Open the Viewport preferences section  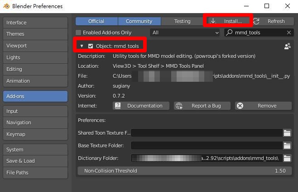[35, 46]
